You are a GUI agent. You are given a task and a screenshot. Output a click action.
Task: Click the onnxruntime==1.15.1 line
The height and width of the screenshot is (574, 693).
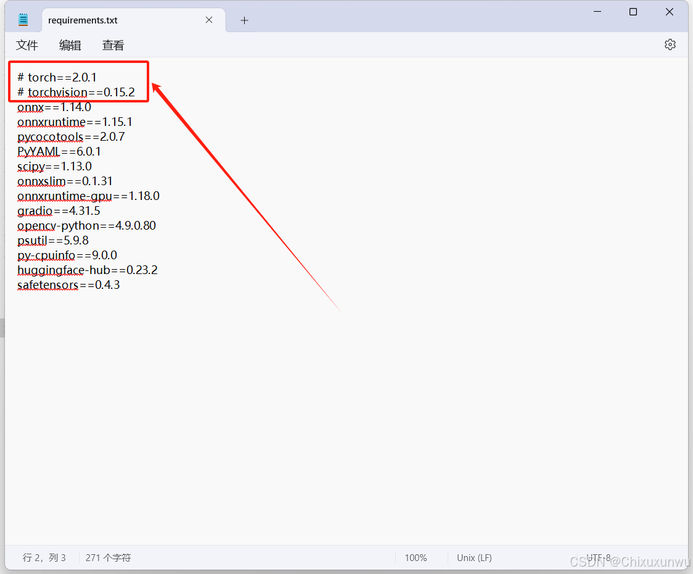[x=75, y=122]
